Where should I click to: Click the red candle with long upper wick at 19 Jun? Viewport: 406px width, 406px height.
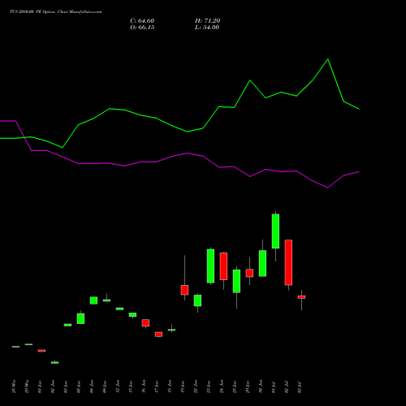(x=184, y=290)
